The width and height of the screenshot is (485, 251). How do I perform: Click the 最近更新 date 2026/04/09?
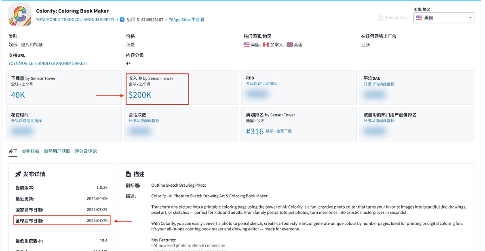coord(97,199)
